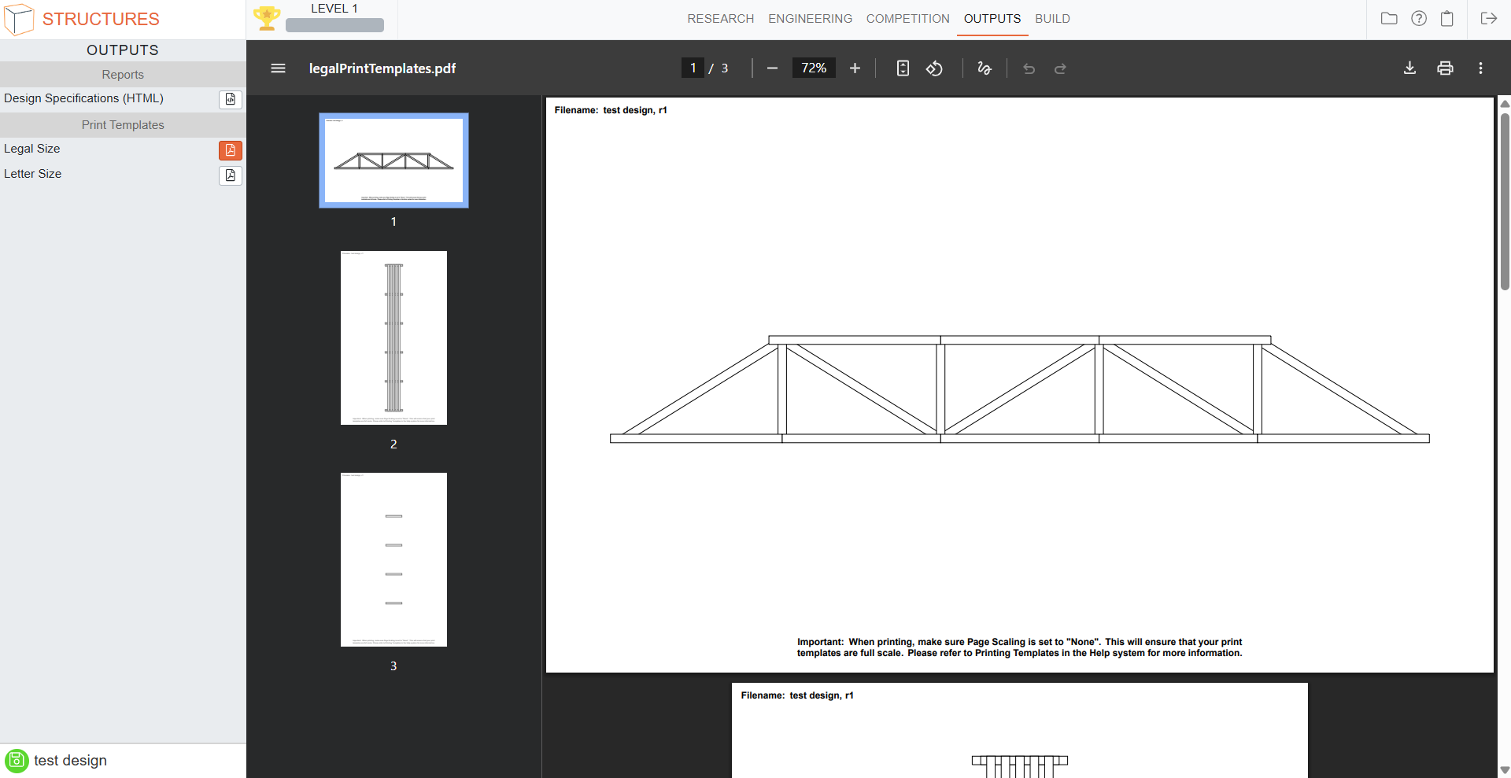
Task: Select page 2 thumbnail
Action: click(393, 338)
